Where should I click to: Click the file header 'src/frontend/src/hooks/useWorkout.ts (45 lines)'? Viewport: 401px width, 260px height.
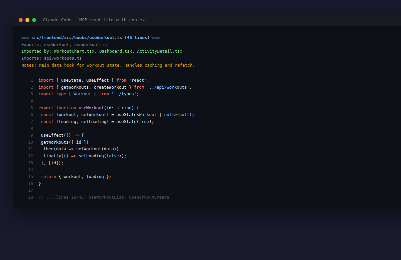tap(91, 38)
